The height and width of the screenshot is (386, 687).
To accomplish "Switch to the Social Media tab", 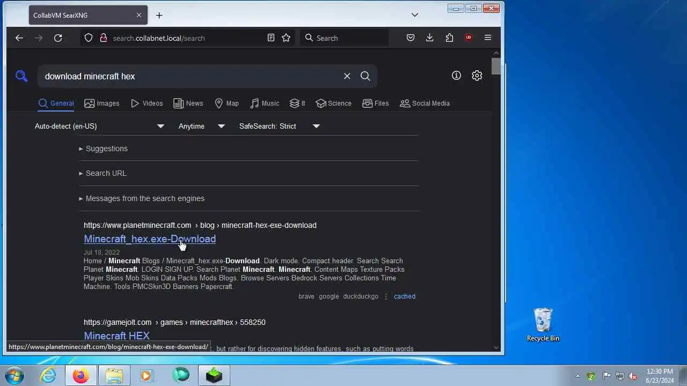I will click(425, 103).
